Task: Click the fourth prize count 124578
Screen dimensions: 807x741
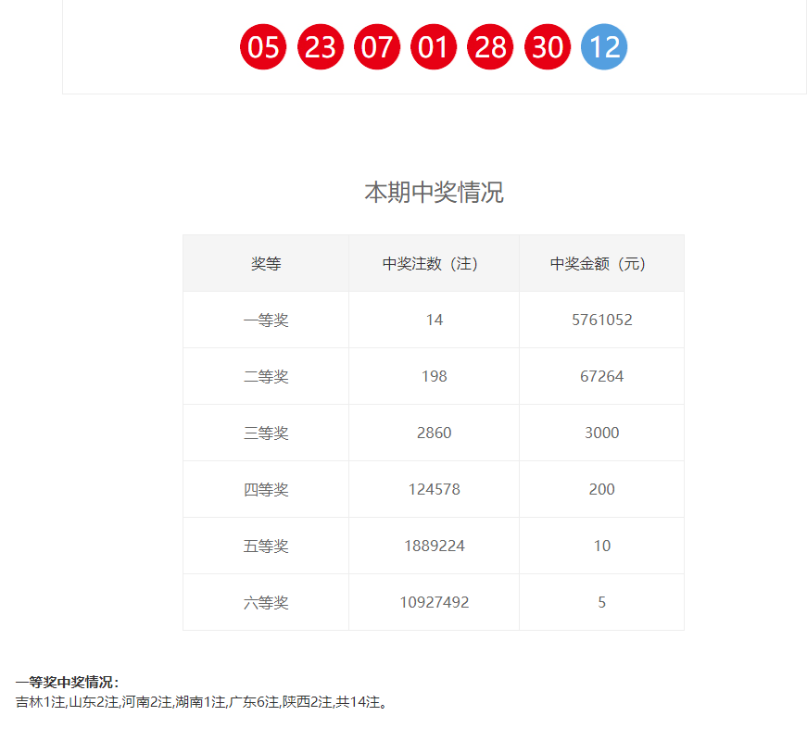Action: coord(435,489)
